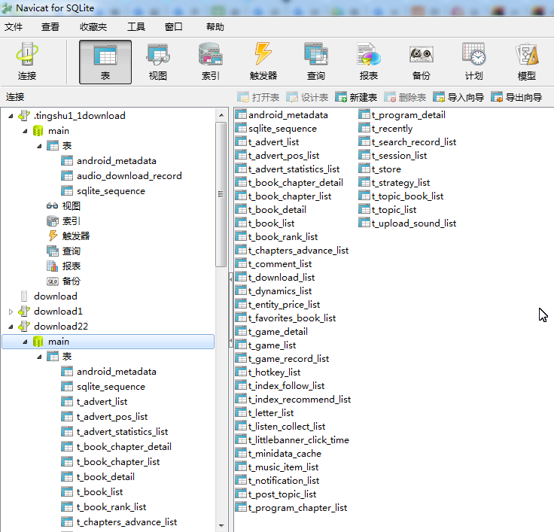Select audio_download_record in the tree
Screen dimensions: 554x532
click(x=129, y=176)
